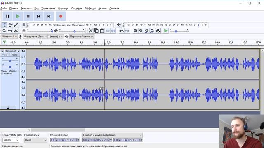This screenshot has width=264, height=148.
Task: Click the audio position time field
Action: pos(65,140)
